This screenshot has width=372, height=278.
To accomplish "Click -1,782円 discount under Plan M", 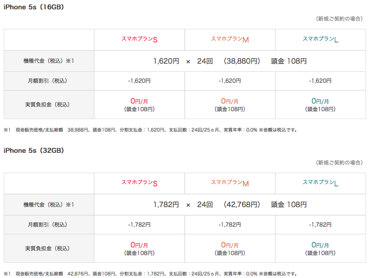I will pyautogui.click(x=230, y=225).
